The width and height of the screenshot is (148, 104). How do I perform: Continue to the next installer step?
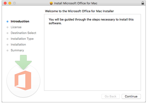(x=131, y=96)
